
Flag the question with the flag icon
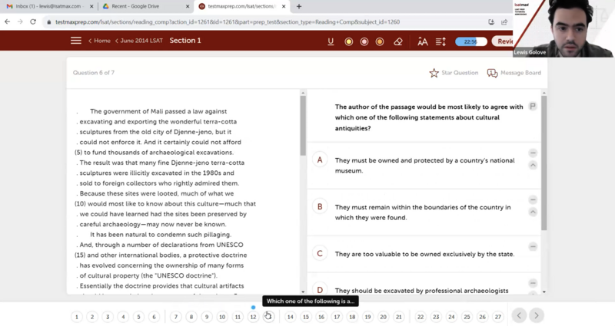pyautogui.click(x=532, y=107)
